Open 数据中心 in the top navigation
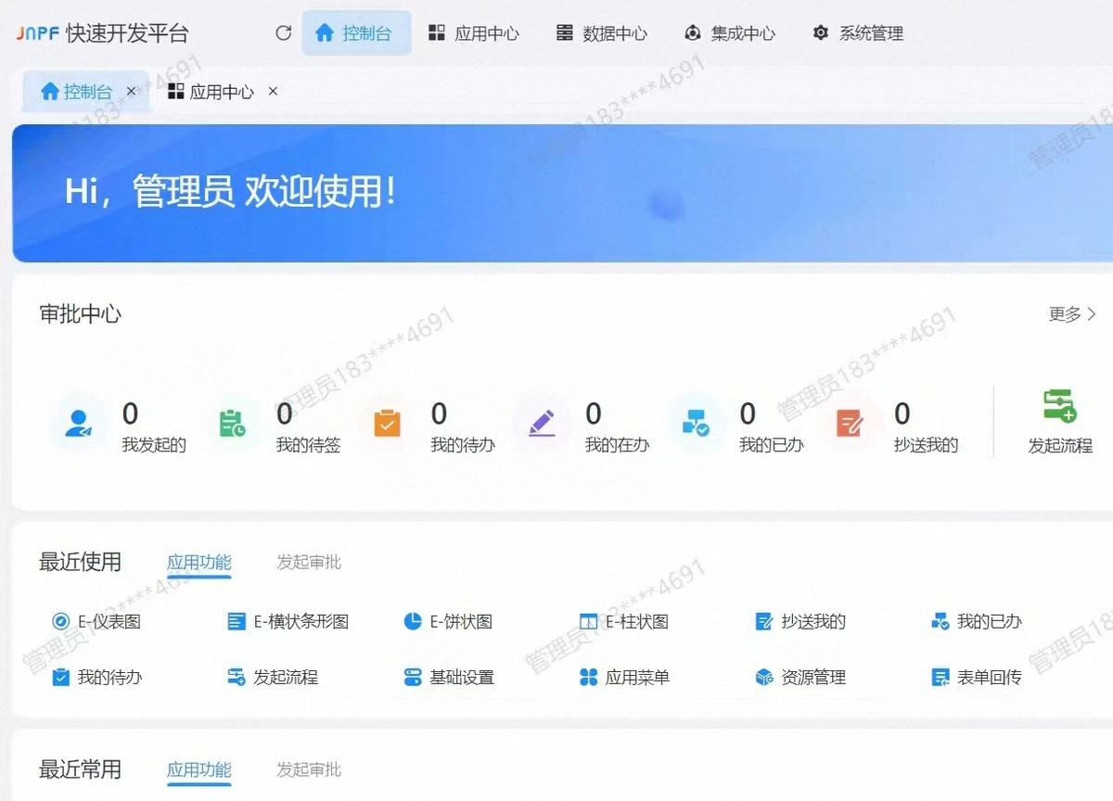Viewport: 1113px width, 801px height. point(601,33)
